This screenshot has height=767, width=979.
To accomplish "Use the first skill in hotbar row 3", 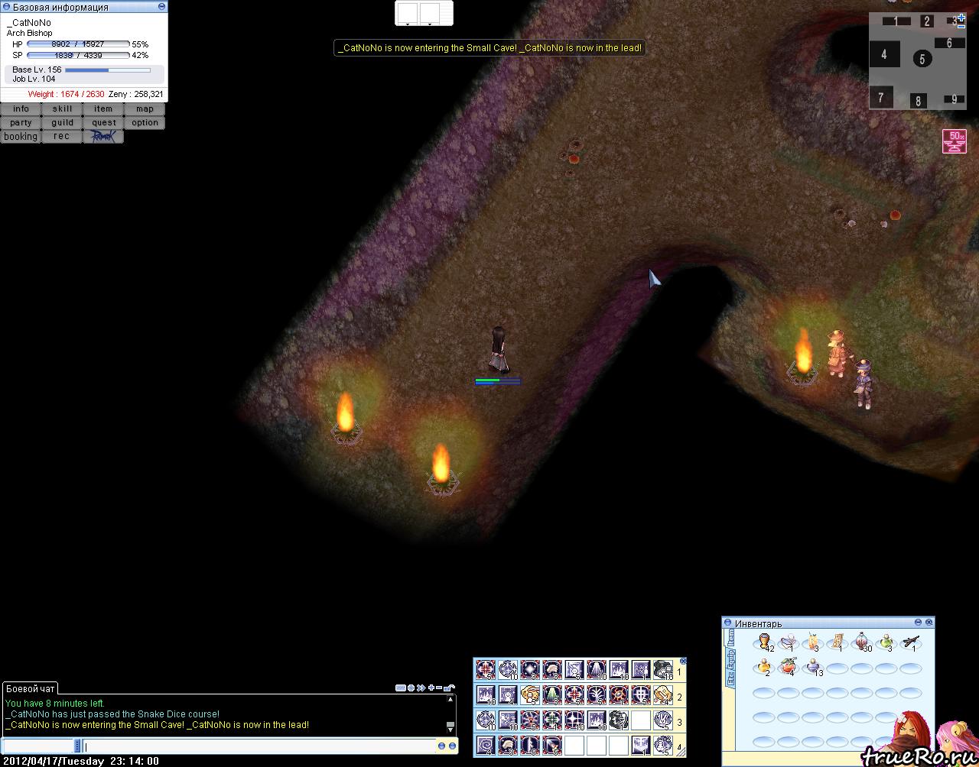I will [486, 720].
